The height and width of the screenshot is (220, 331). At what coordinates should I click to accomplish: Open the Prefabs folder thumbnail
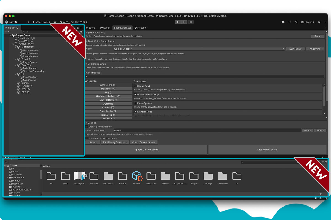click(122, 176)
